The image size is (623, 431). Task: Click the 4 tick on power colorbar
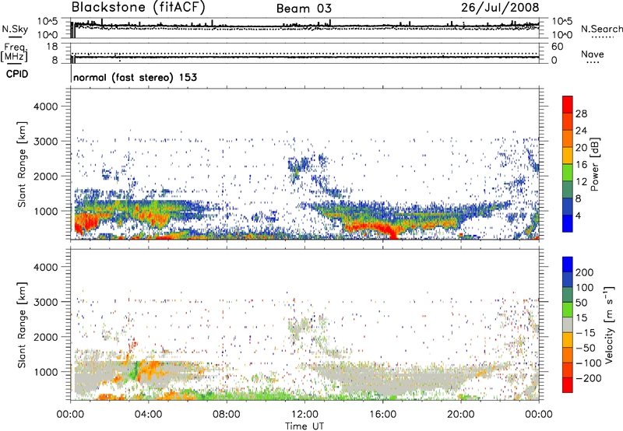pos(578,215)
